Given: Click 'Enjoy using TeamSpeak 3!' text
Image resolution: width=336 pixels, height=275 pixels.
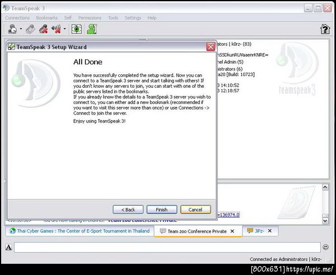Looking at the screenshot, I should [100, 121].
